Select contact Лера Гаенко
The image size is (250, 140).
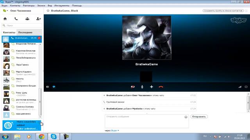pos(20,66)
